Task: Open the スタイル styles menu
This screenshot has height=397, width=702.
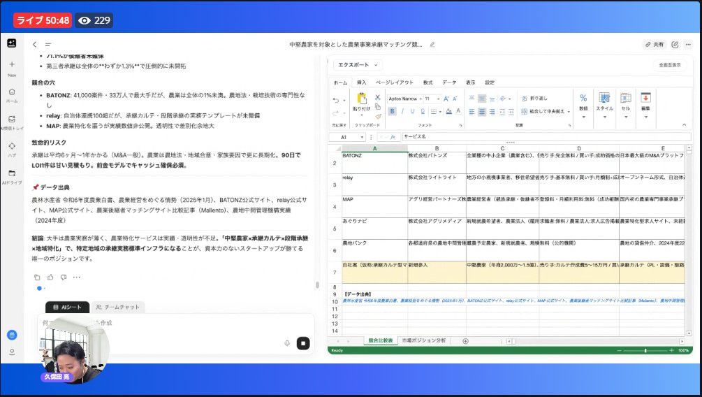Action: tap(604, 106)
